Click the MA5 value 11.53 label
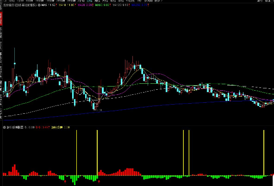The image size is (274, 186). tap(49, 5)
